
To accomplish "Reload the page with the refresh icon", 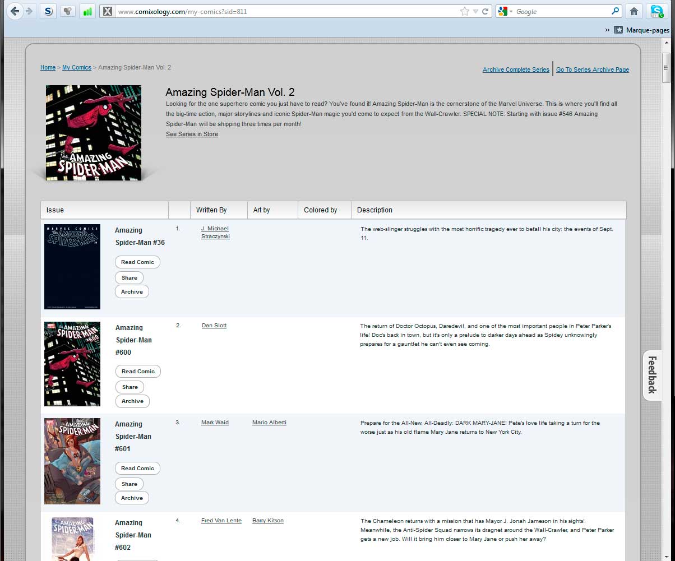I will (486, 11).
